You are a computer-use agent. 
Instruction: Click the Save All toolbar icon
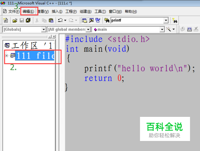28,20
